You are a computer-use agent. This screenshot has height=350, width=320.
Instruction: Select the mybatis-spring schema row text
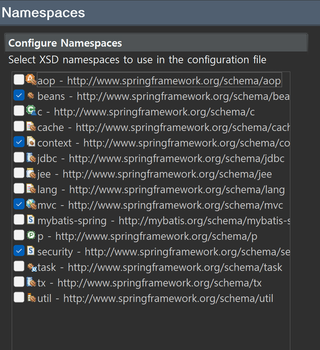[163, 221]
